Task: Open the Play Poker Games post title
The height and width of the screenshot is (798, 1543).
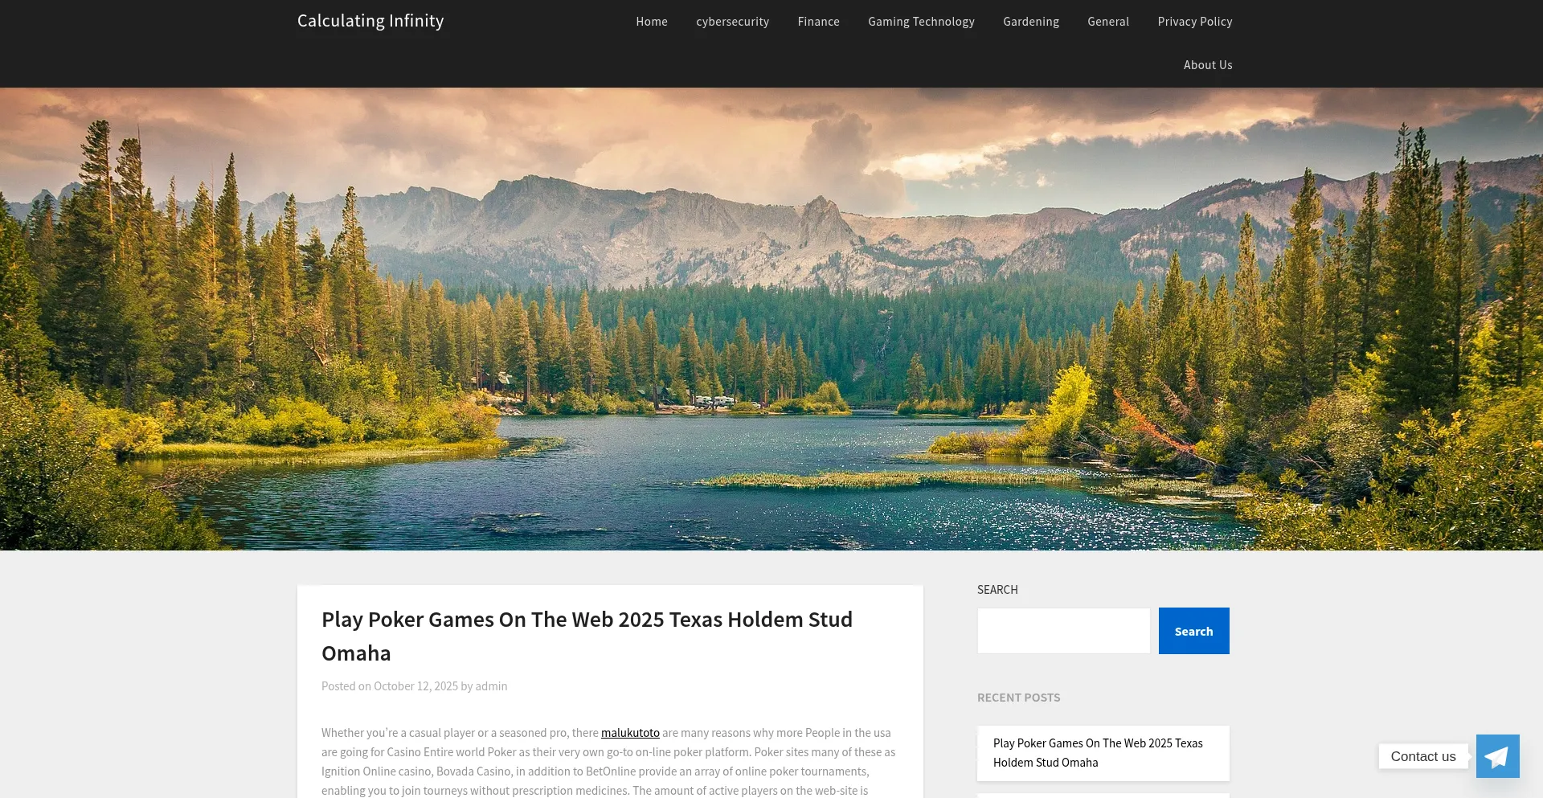Action: [x=587, y=636]
